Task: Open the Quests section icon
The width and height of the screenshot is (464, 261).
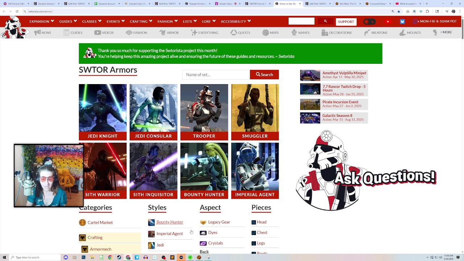Action: [x=234, y=33]
